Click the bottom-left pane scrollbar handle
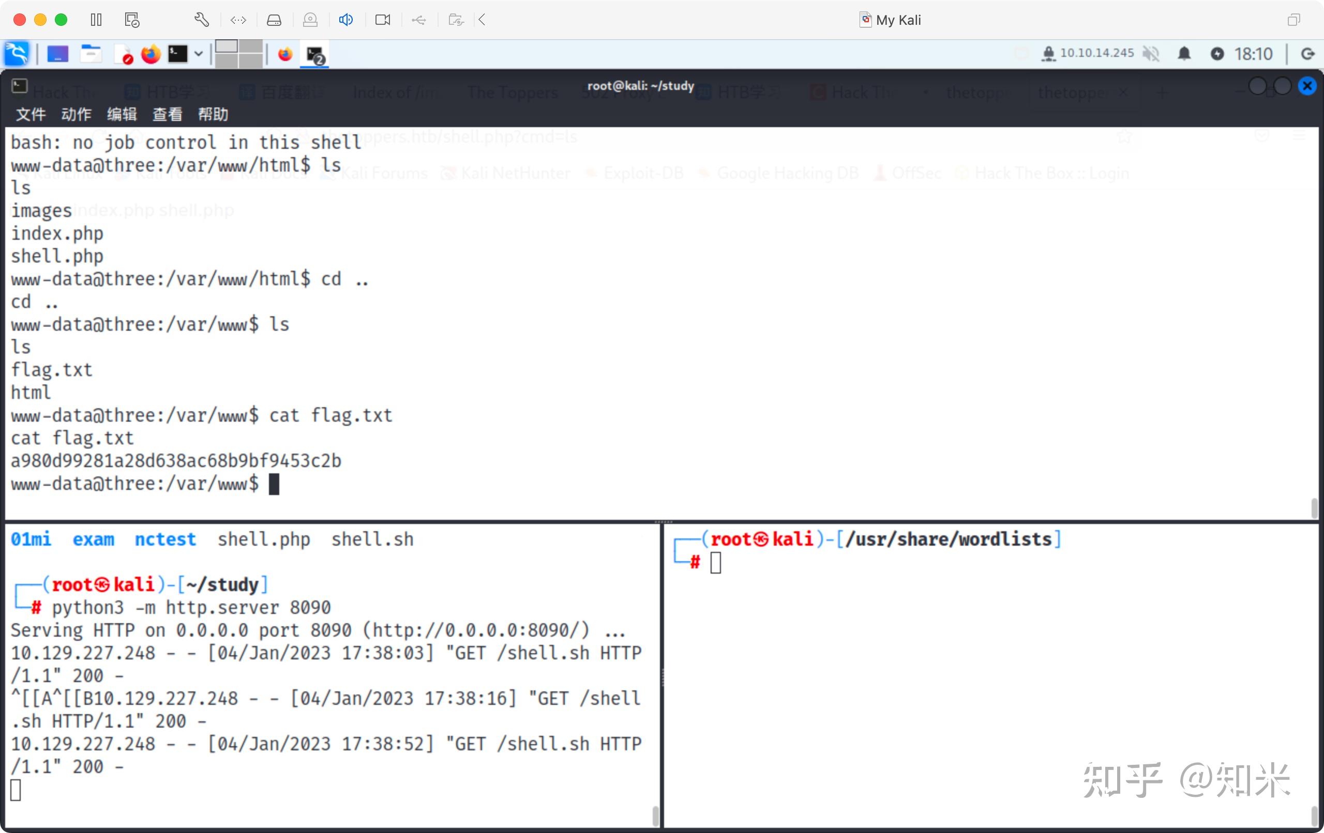The height and width of the screenshot is (833, 1324). tap(655, 815)
